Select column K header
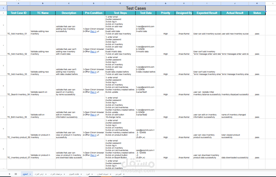276x177 pixels. pyautogui.click(x=257, y=3)
